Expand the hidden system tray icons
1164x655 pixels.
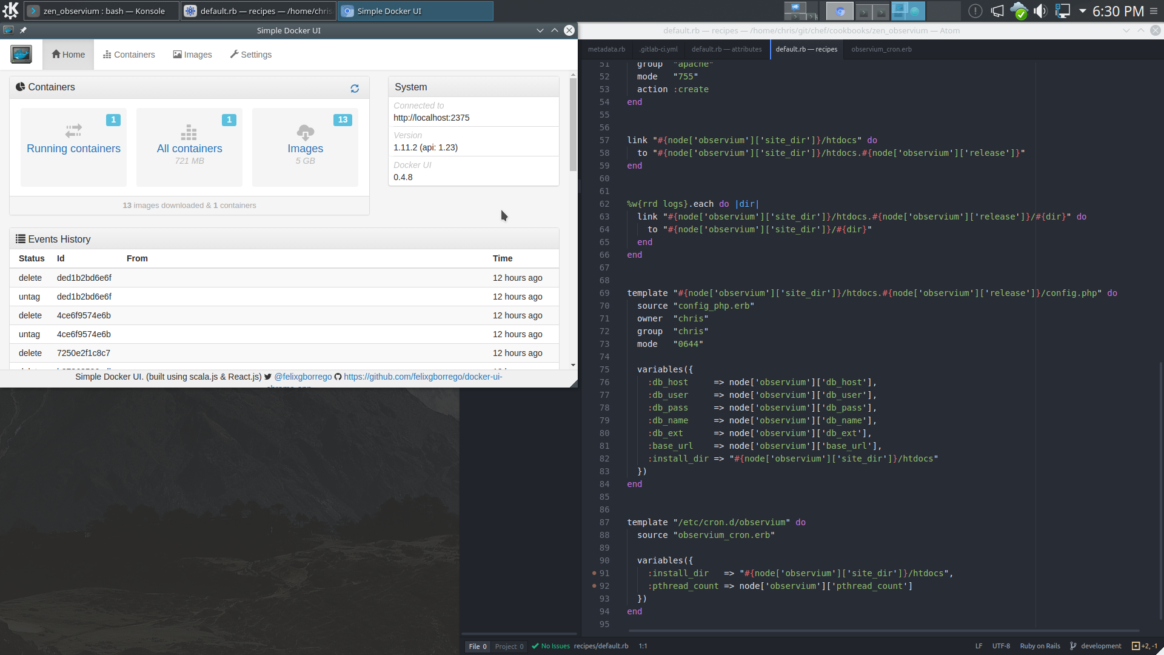[1082, 11]
